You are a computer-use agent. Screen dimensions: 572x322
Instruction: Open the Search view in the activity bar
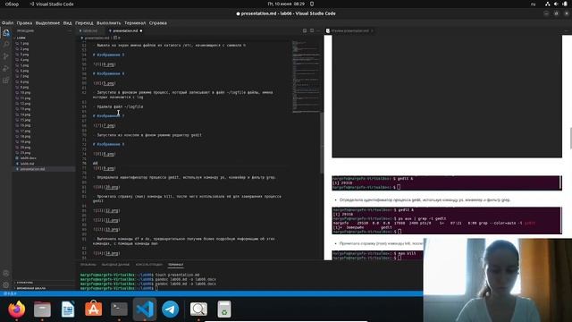tap(6, 45)
